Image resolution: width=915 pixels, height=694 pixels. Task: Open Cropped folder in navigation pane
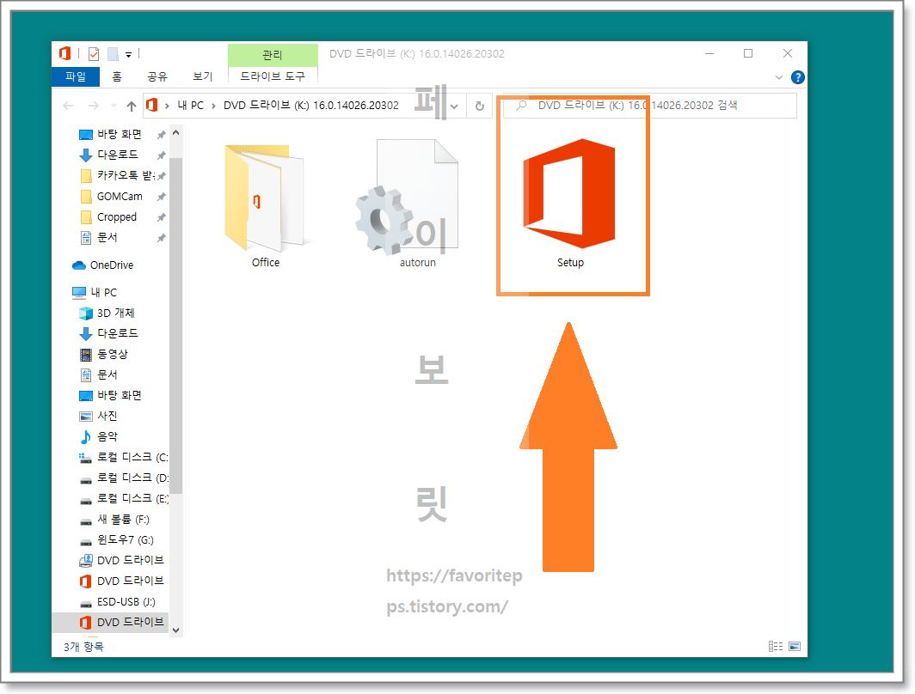coord(116,216)
